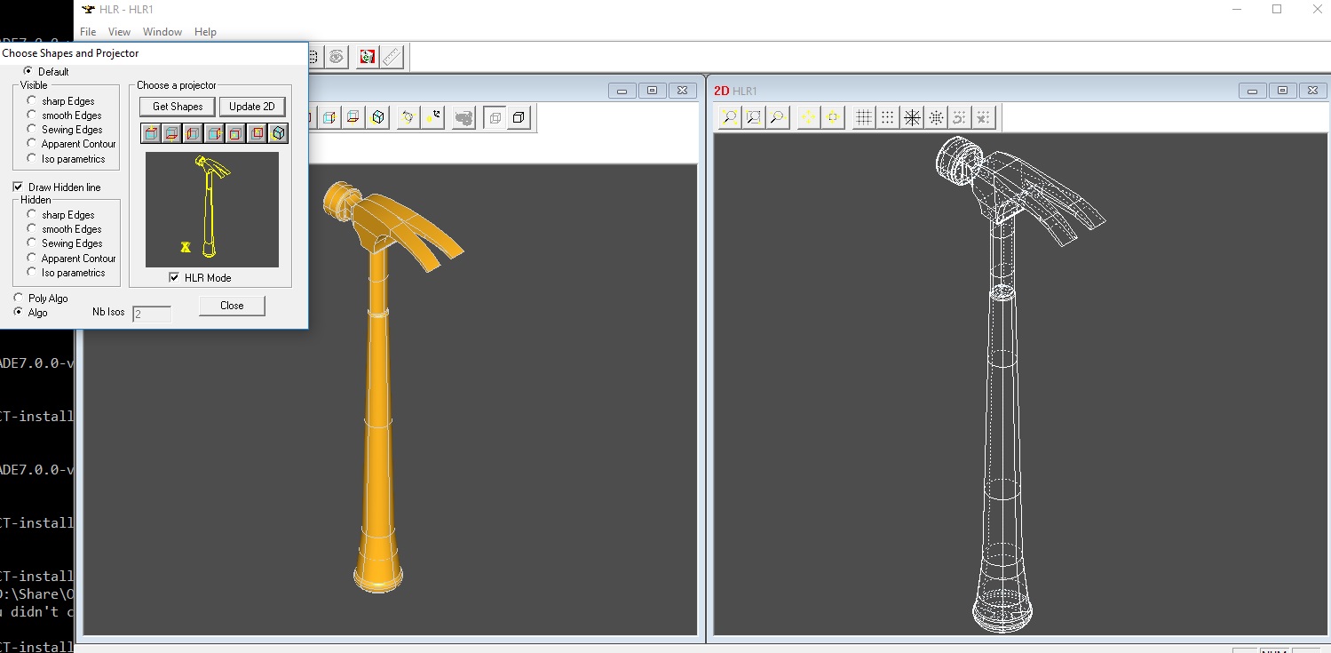Select the rectangular line grid icon

pyautogui.click(x=863, y=117)
